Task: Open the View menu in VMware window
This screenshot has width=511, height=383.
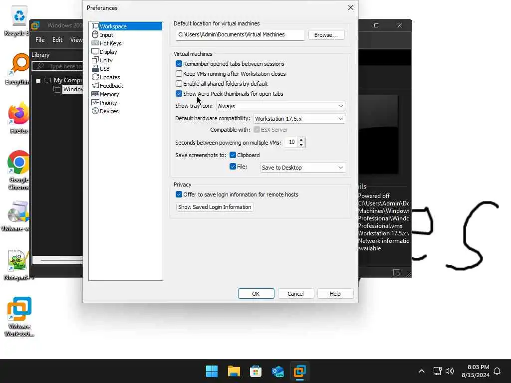Action: pyautogui.click(x=76, y=40)
